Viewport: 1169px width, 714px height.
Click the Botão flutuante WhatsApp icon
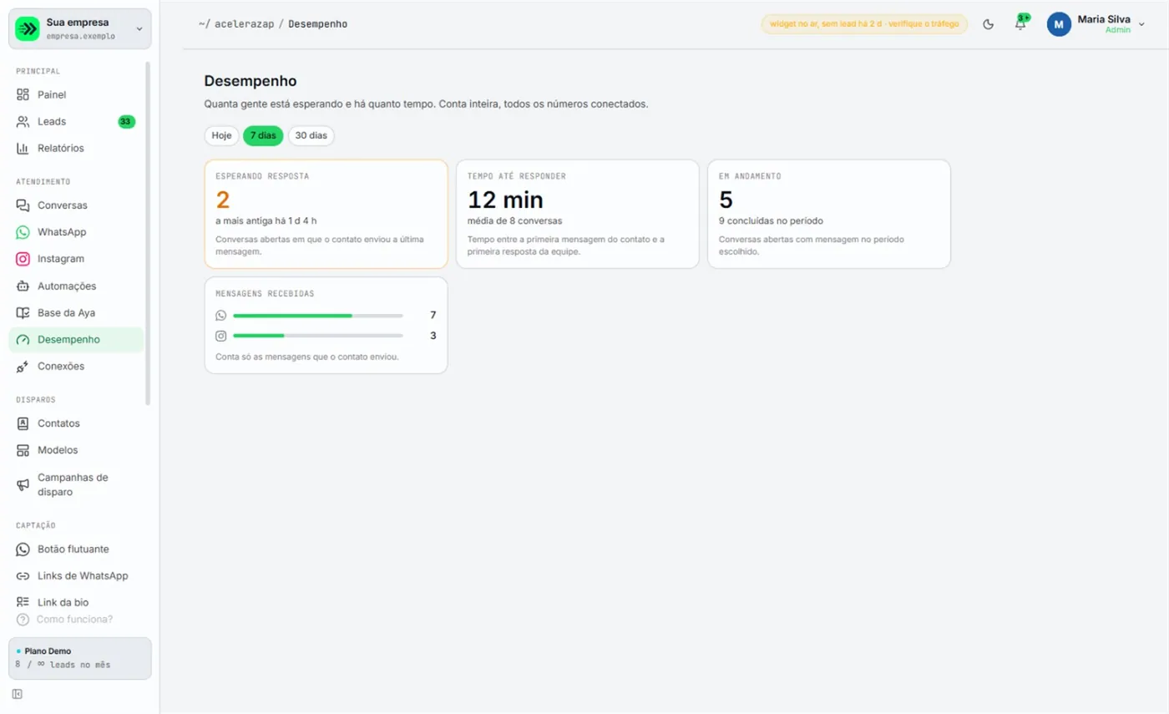coord(23,549)
